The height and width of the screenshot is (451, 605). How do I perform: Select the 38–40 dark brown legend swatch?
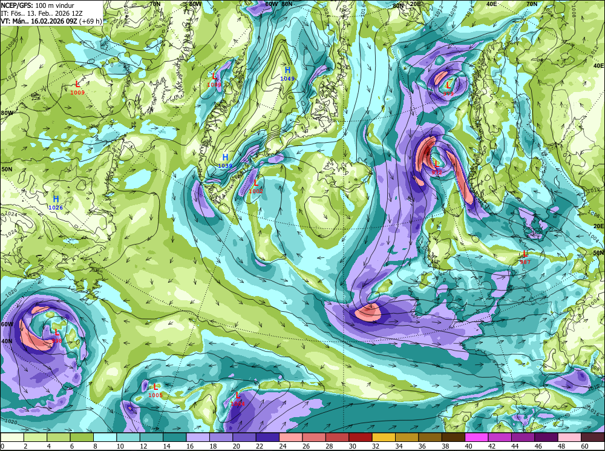pyautogui.click(x=453, y=437)
